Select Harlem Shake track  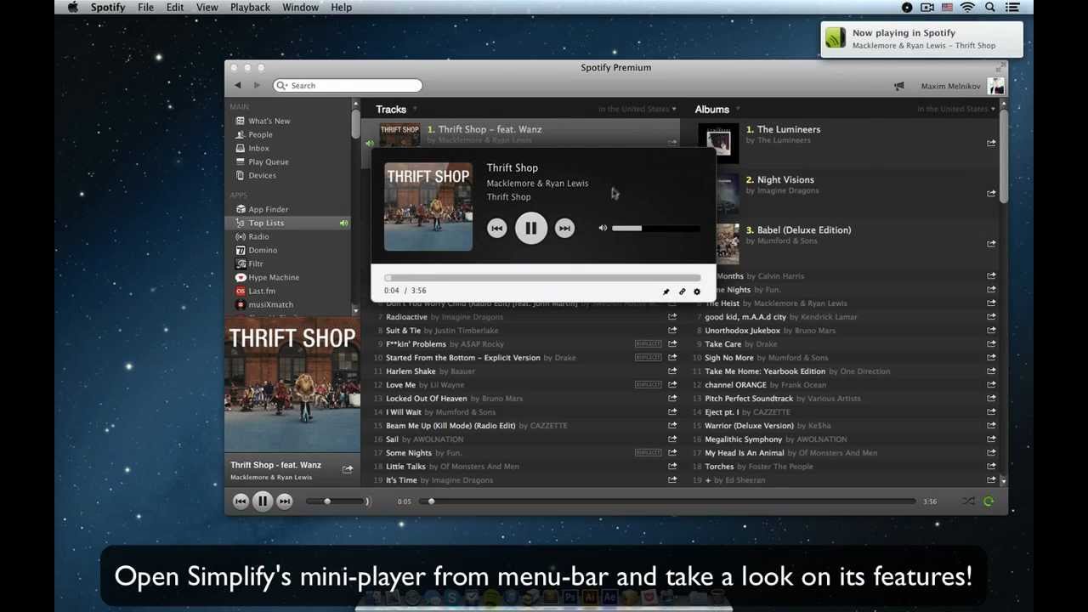[411, 371]
